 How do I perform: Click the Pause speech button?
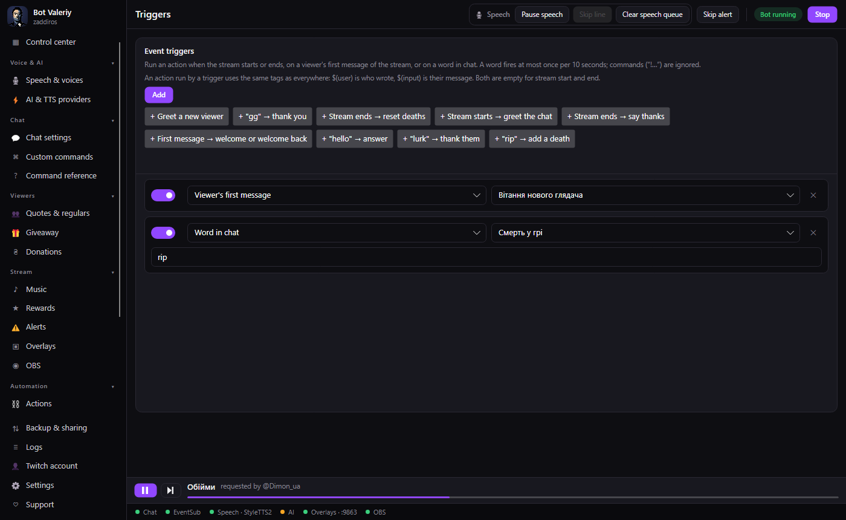pos(542,15)
